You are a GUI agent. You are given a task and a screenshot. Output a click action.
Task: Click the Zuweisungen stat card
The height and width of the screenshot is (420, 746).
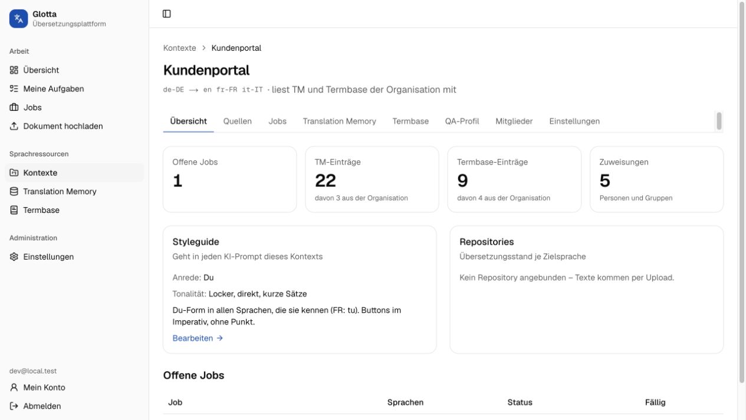point(656,179)
